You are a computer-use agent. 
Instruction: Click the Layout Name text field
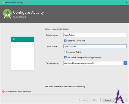(x=95, y=46)
